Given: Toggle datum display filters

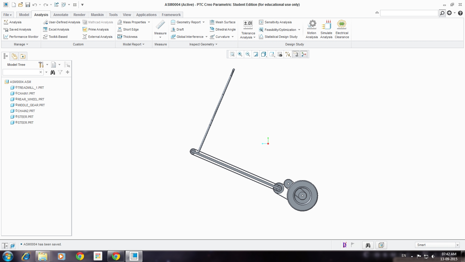Looking at the screenshot, I should click(288, 54).
